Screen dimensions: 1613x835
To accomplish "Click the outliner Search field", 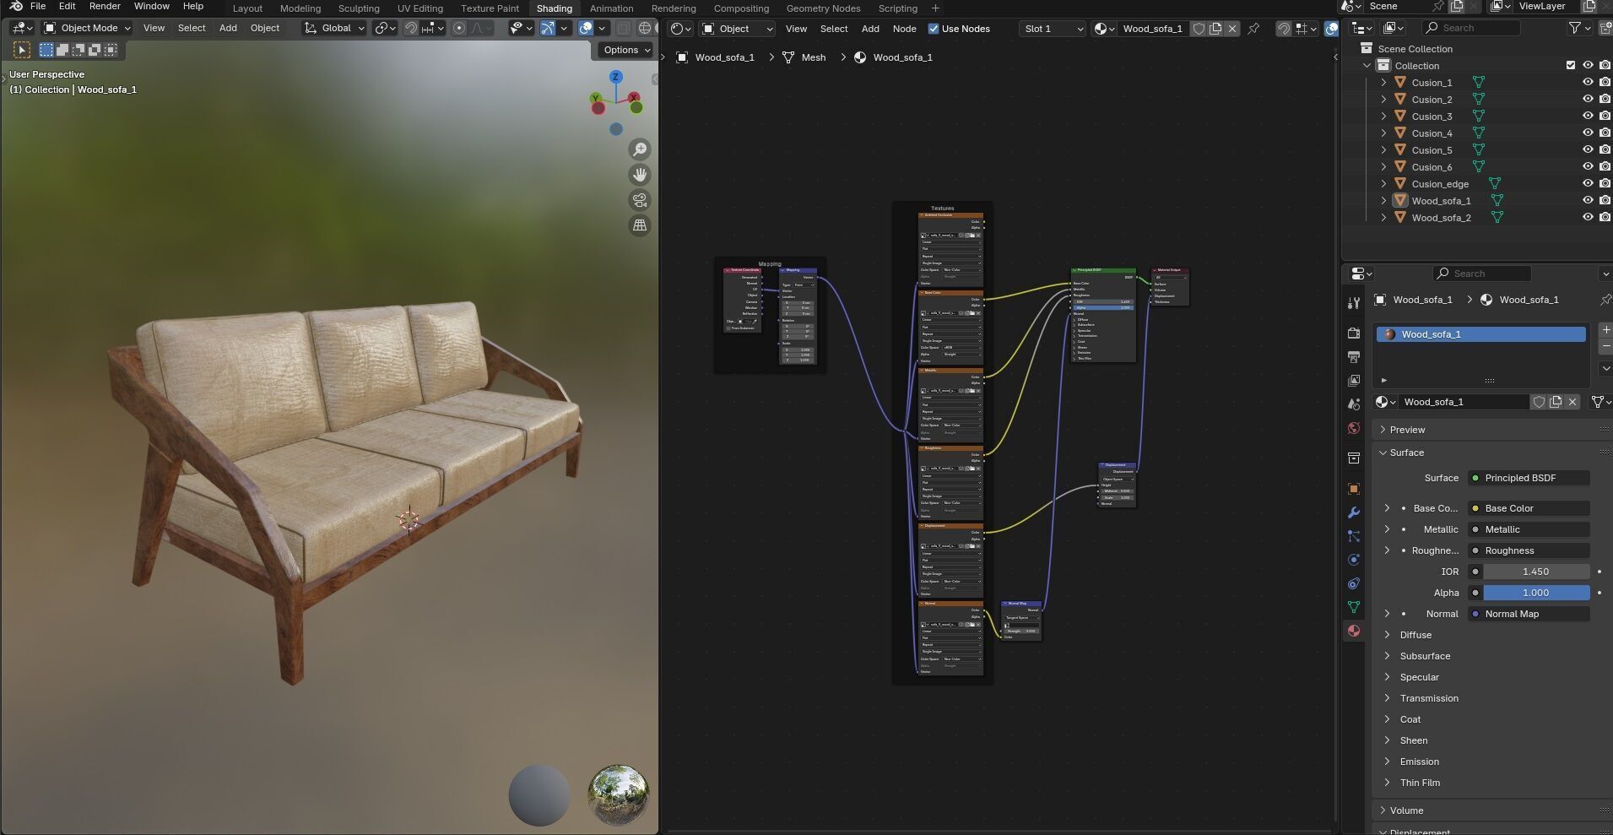I will tap(1470, 28).
